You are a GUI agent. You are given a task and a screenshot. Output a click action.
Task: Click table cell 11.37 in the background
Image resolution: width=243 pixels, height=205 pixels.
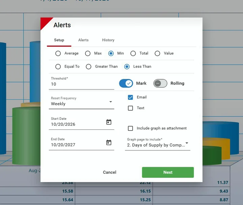222,183
